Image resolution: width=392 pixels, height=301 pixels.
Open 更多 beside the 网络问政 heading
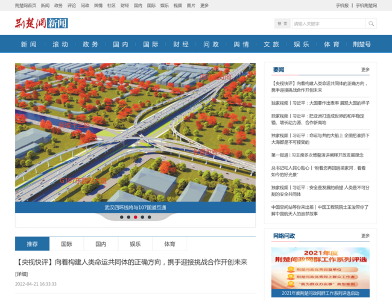pyautogui.click(x=365, y=235)
